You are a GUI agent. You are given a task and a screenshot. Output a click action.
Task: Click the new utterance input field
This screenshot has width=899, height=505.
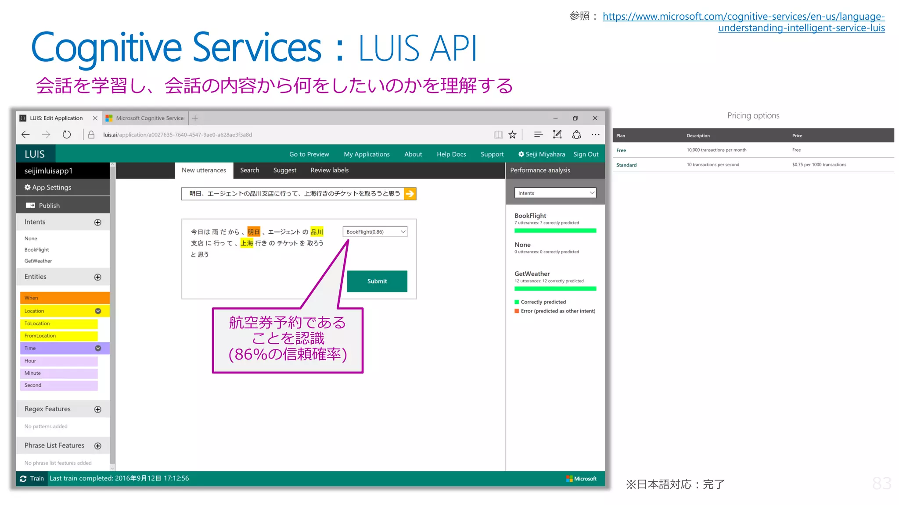click(293, 194)
